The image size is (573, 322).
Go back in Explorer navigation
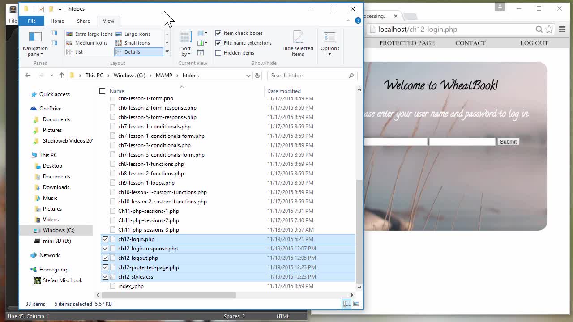click(x=28, y=76)
